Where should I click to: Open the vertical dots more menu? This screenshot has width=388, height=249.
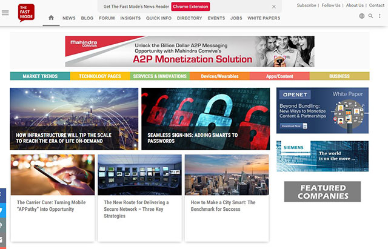pos(380,16)
